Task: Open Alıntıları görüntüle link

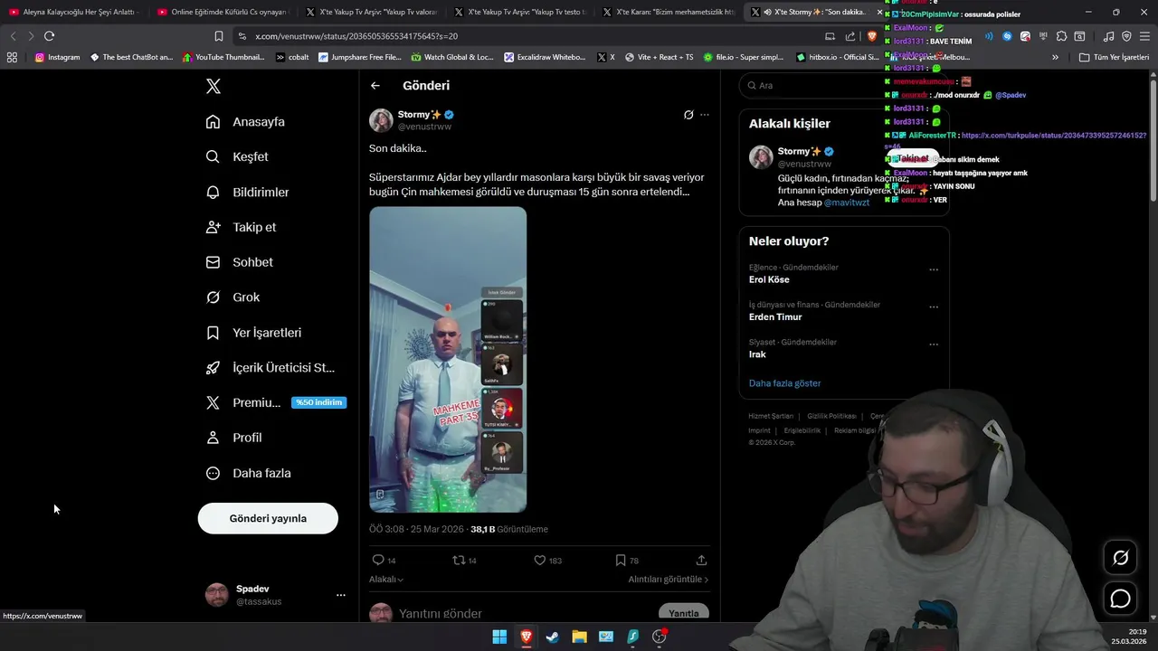Action: pyautogui.click(x=669, y=580)
